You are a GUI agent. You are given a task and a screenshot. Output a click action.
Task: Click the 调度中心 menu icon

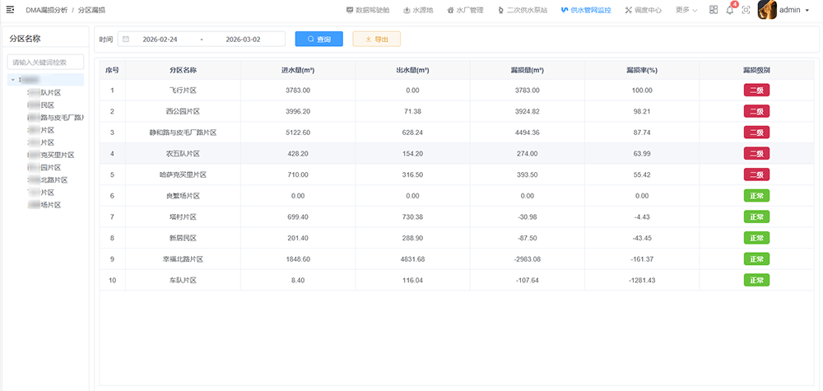[629, 10]
